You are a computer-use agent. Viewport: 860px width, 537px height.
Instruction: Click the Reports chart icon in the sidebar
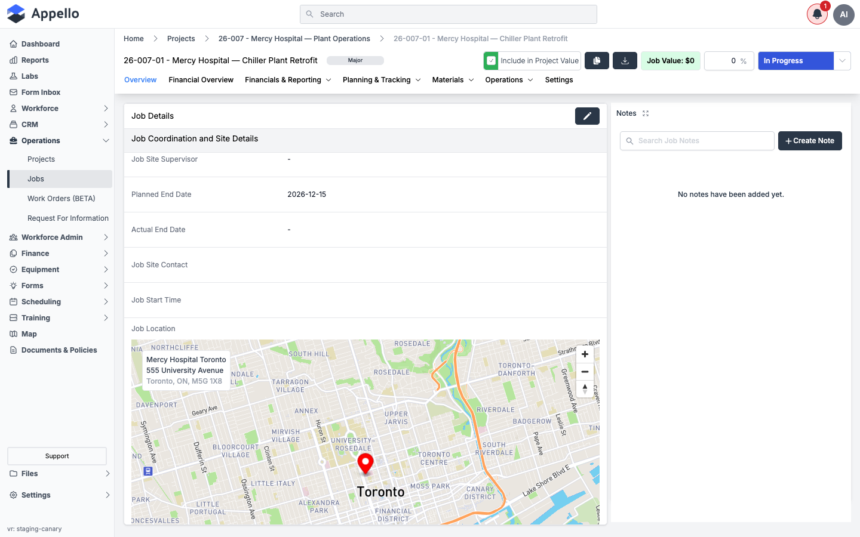[x=13, y=60]
